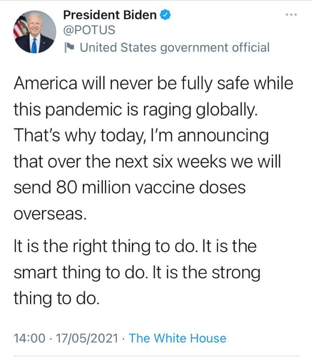Image resolution: width=312 pixels, height=360 pixels.
Task: Open President Biden's profile picture
Action: pyautogui.click(x=34, y=31)
